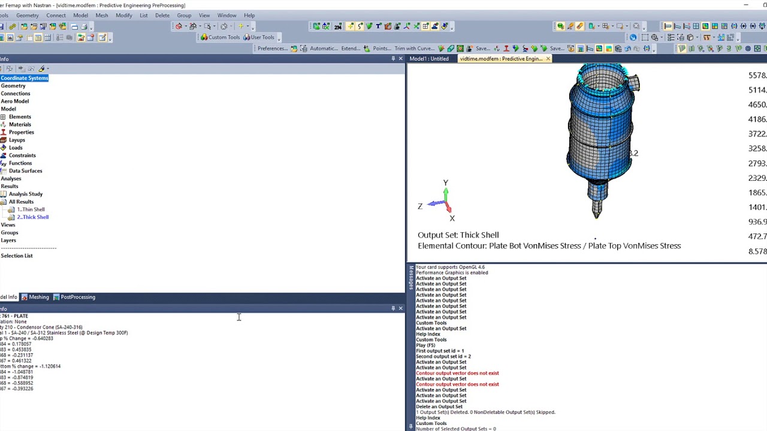Open the Window menu
This screenshot has height=431, width=767.
tap(227, 15)
